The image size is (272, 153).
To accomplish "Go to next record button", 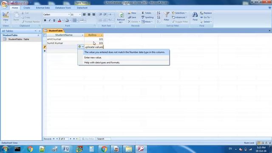I will pos(71,139).
